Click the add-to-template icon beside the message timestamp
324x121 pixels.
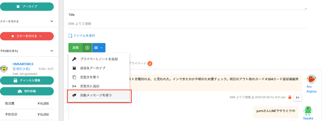coord(298,97)
